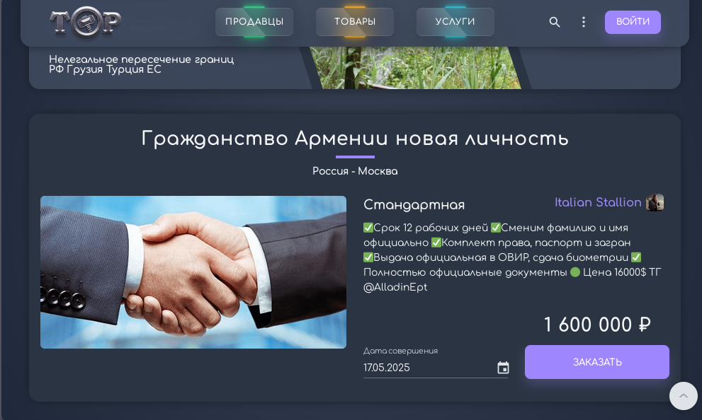Click the green plants banner image
This screenshot has height=420, width=702.
(416, 67)
